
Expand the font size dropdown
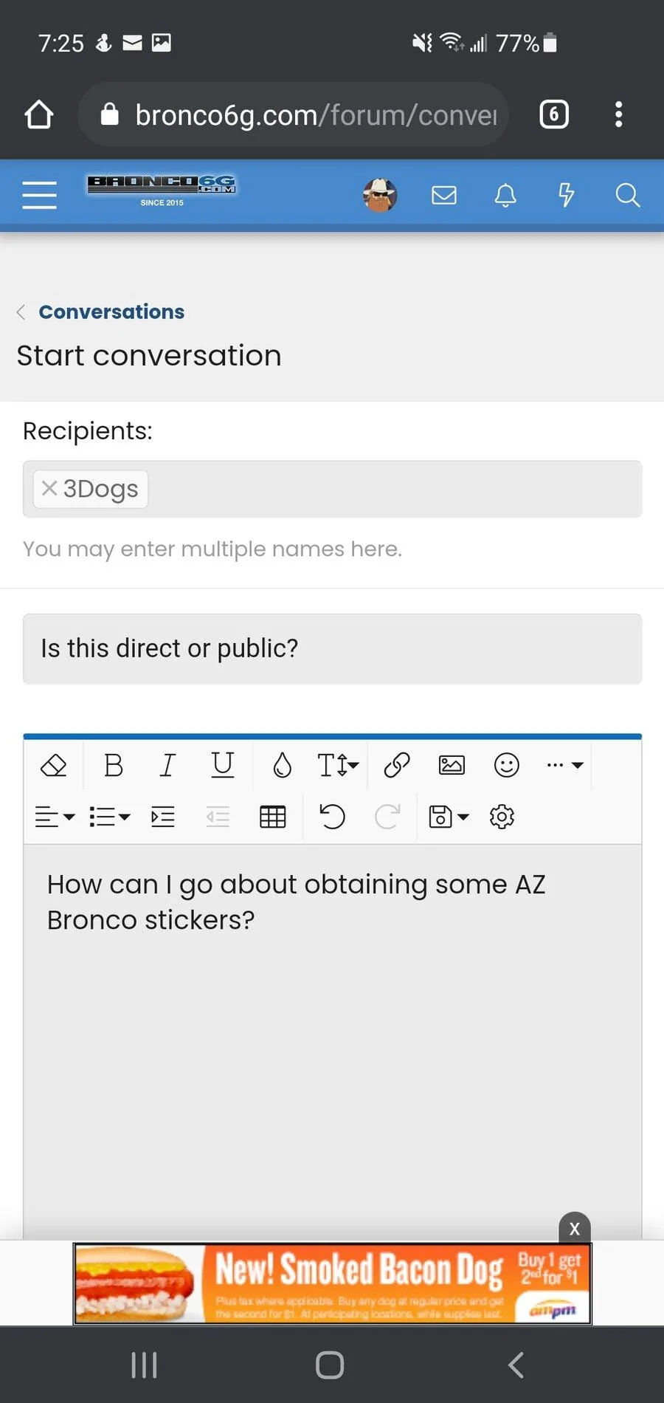click(338, 765)
